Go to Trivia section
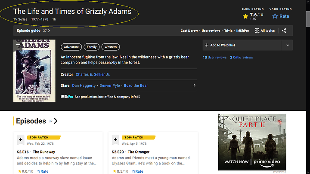The width and height of the screenshot is (310, 174). (x=228, y=31)
